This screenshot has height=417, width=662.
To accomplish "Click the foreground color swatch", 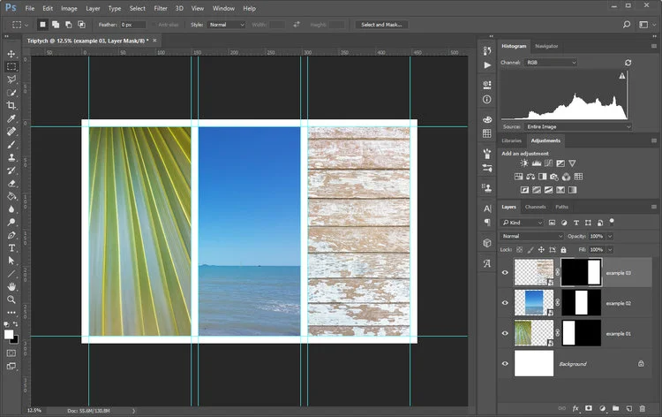I will point(9,334).
